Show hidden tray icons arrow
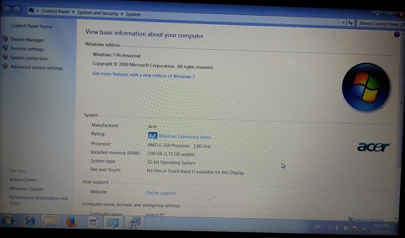 [x=328, y=228]
